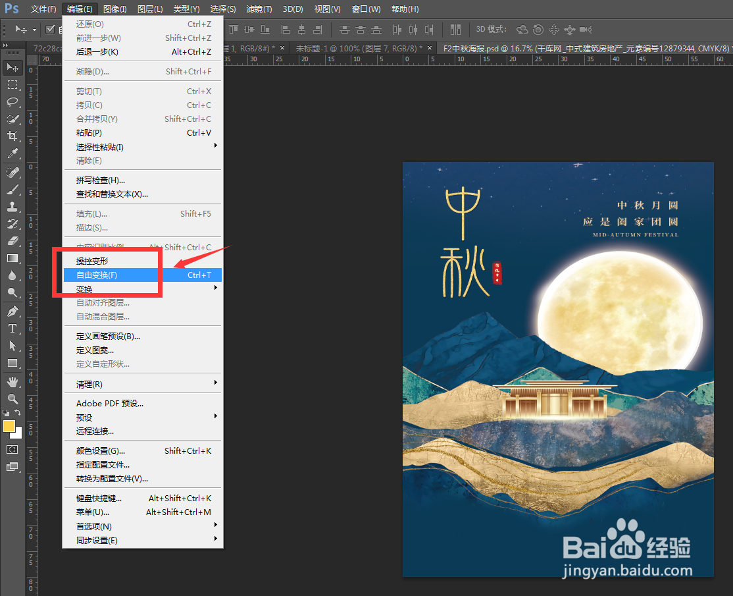The width and height of the screenshot is (733, 596).
Task: Select the Clone Stamp tool
Action: 13,206
